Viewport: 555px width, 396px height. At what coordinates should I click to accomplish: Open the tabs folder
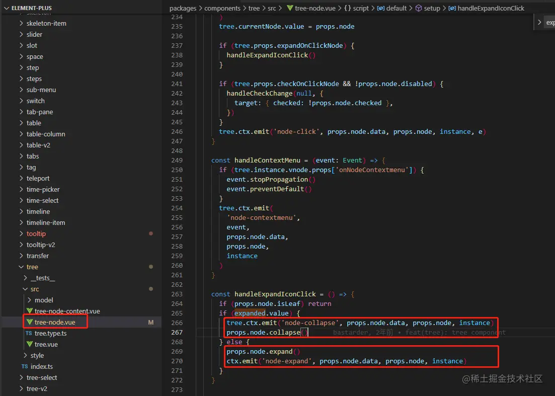click(33, 156)
